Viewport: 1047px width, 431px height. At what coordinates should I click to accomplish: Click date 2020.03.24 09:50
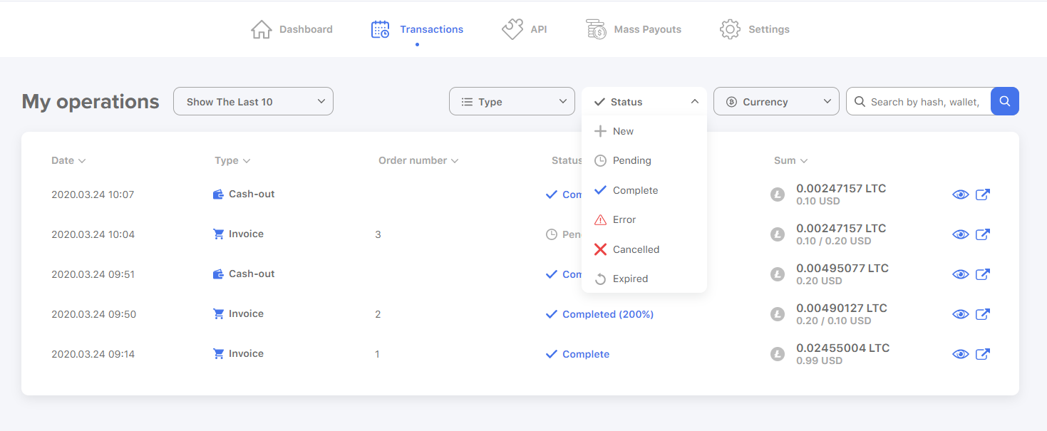93,314
